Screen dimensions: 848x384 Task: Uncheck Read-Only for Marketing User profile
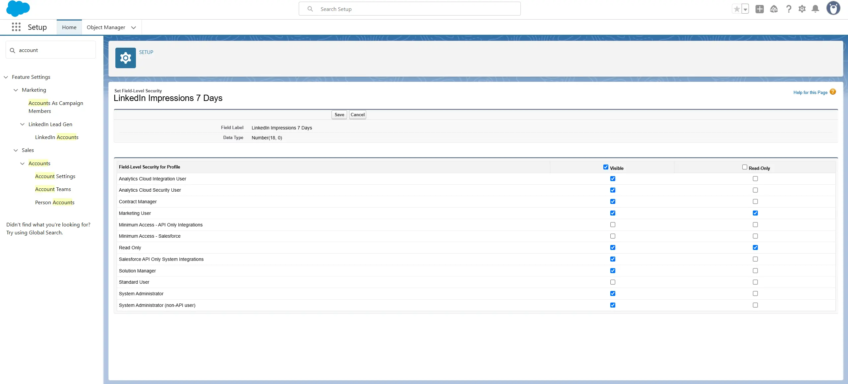pyautogui.click(x=755, y=213)
